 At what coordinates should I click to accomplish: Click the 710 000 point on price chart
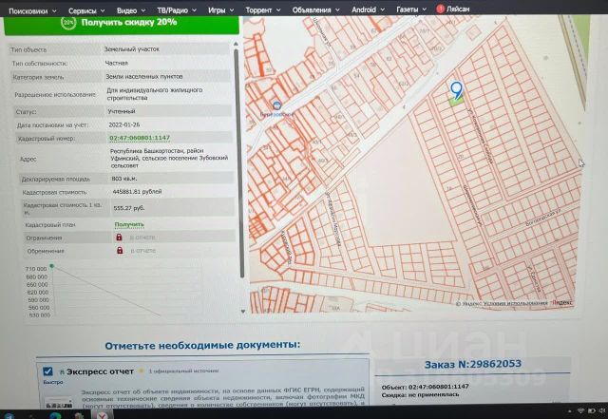tap(51, 266)
